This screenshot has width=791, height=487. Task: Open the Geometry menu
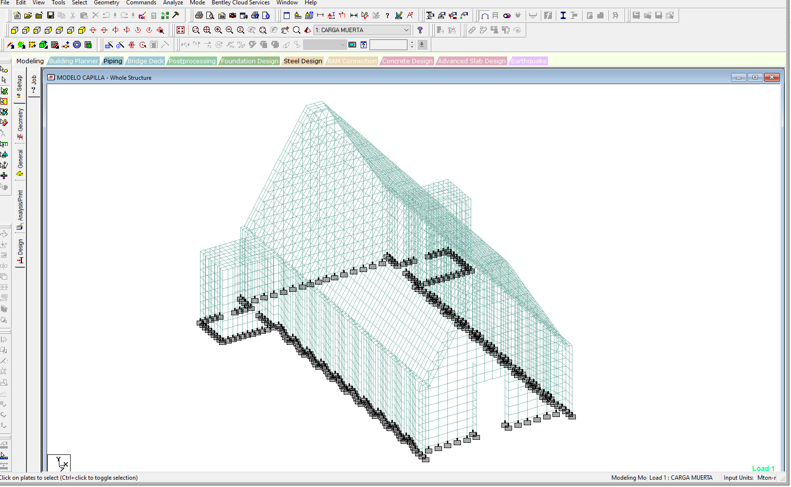107,3
